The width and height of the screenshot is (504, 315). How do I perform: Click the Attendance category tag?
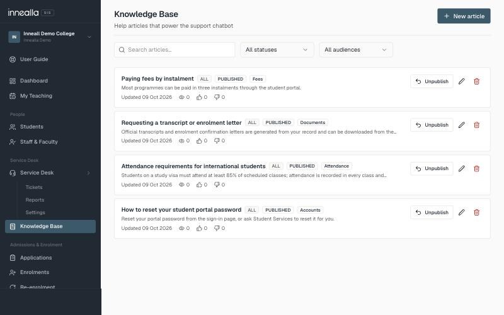(336, 166)
